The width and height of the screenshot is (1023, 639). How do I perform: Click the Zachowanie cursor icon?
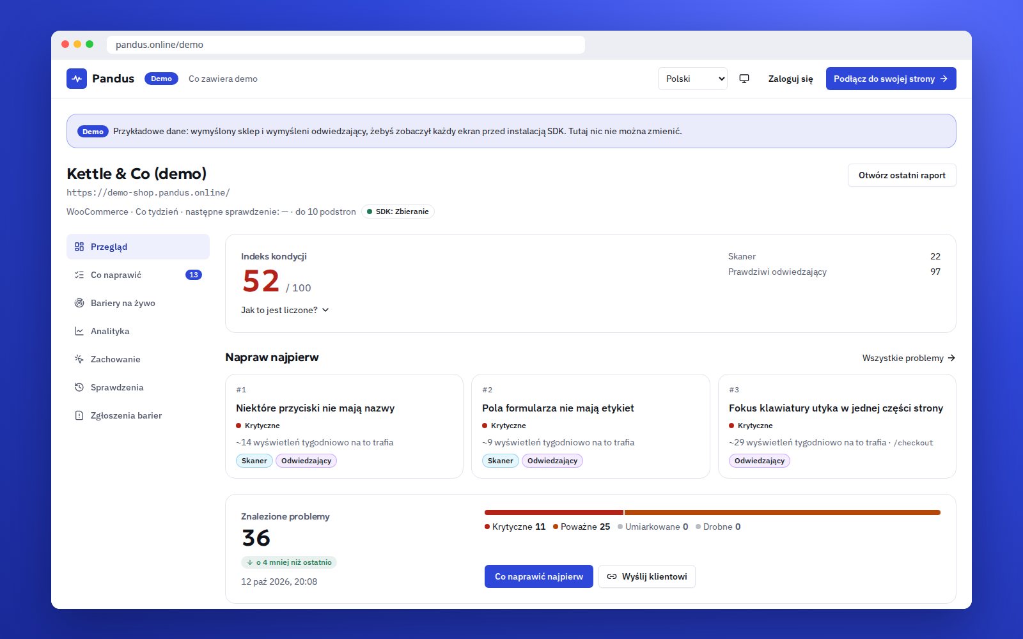(79, 359)
